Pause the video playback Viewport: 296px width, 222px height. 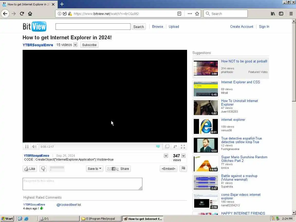coord(27,146)
